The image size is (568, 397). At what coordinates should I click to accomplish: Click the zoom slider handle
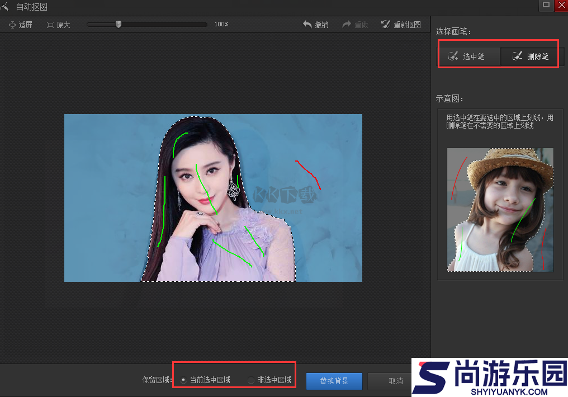pyautogui.click(x=119, y=24)
